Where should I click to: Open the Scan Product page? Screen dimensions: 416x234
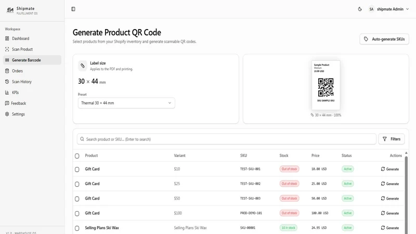32,49
